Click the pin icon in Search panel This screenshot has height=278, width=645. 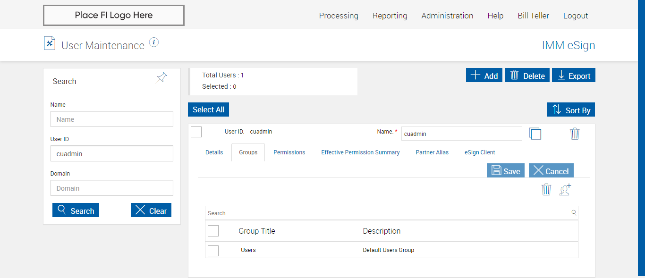coord(162,78)
